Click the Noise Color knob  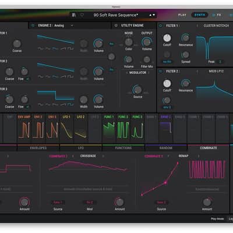pyautogui.click(x=129, y=42)
